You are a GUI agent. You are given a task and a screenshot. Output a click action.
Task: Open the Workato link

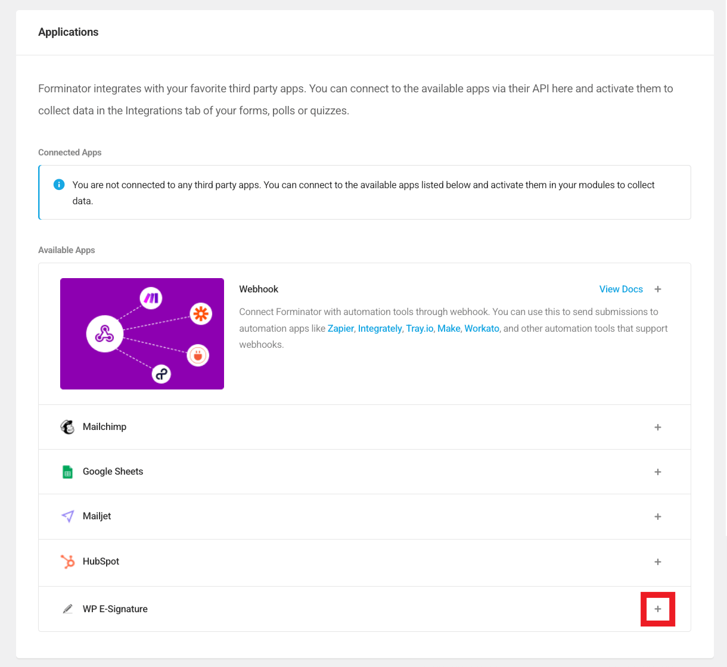482,328
